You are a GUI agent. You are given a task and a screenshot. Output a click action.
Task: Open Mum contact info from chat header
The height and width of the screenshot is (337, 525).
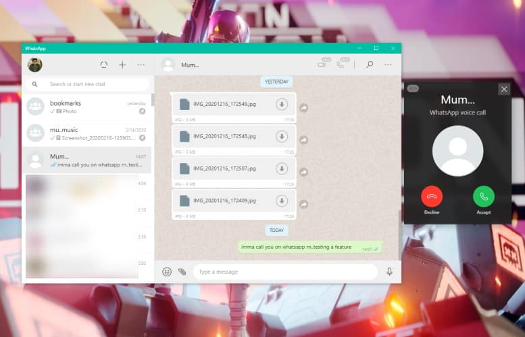click(x=190, y=65)
